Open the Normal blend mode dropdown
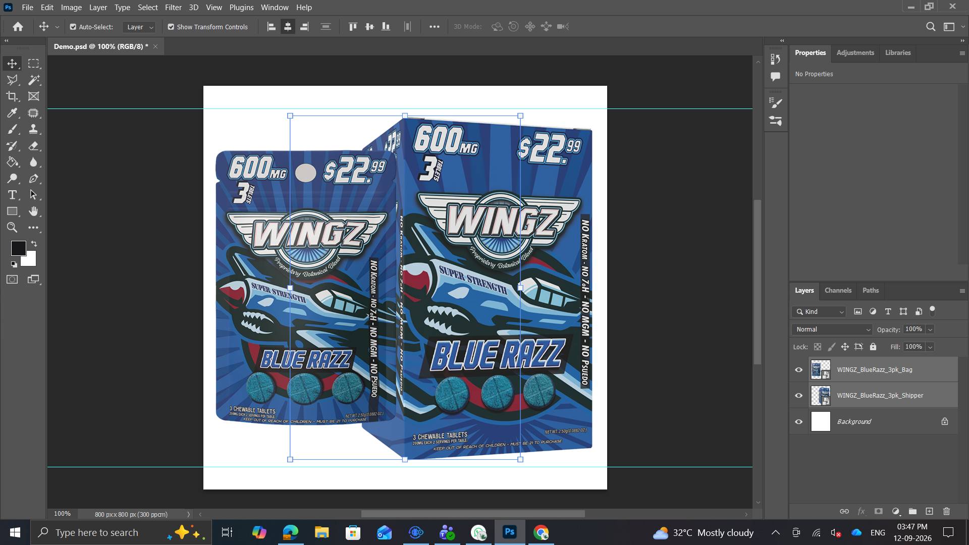 [832, 330]
